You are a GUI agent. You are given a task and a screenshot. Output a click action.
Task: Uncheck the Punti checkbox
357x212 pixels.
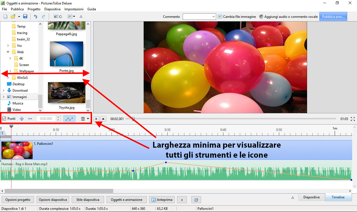(4, 118)
